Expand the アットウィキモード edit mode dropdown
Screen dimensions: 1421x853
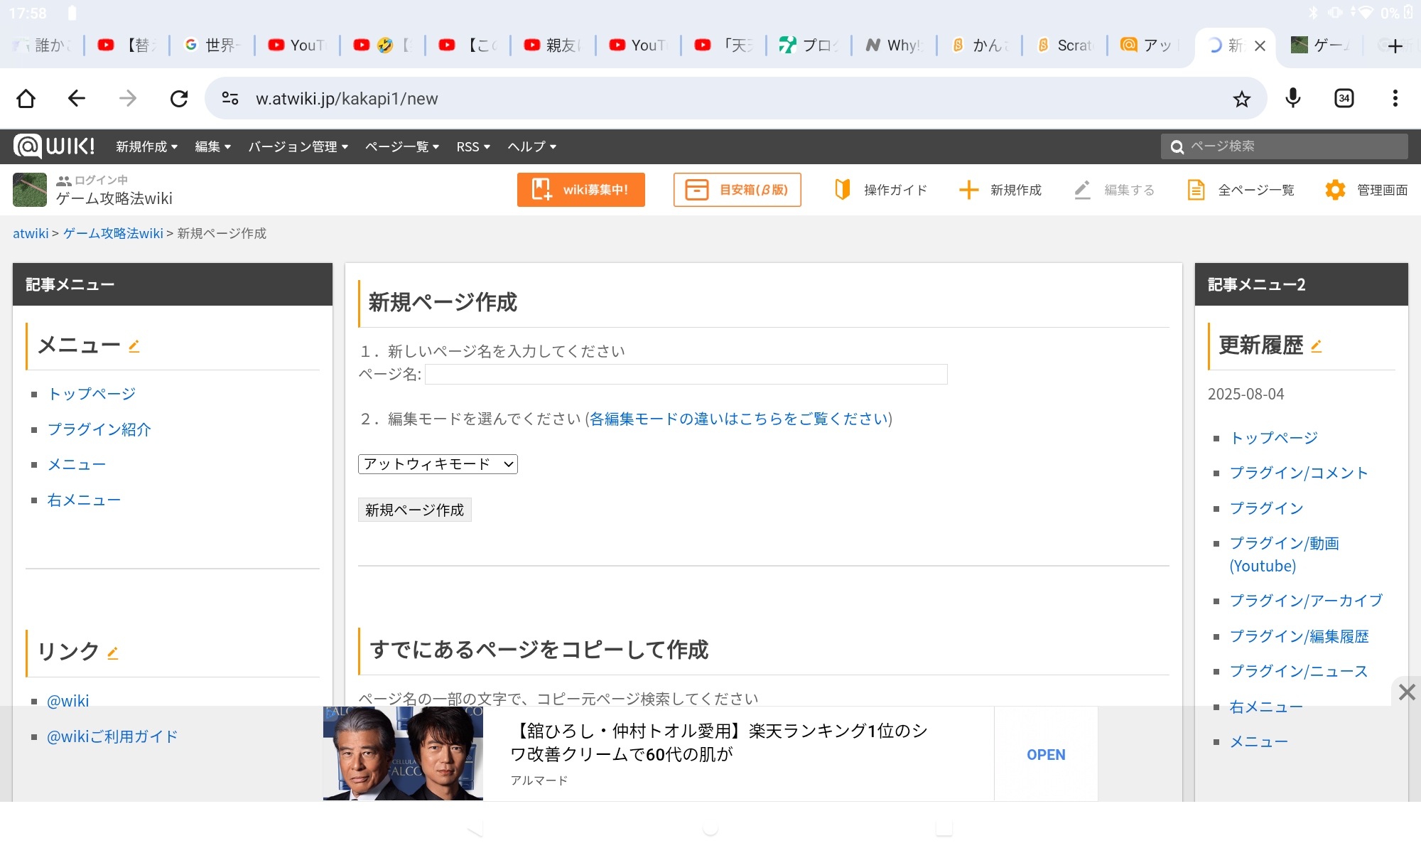coord(438,464)
